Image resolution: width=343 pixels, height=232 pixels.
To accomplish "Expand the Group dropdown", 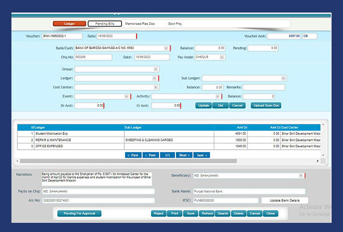I will [x=155, y=70].
